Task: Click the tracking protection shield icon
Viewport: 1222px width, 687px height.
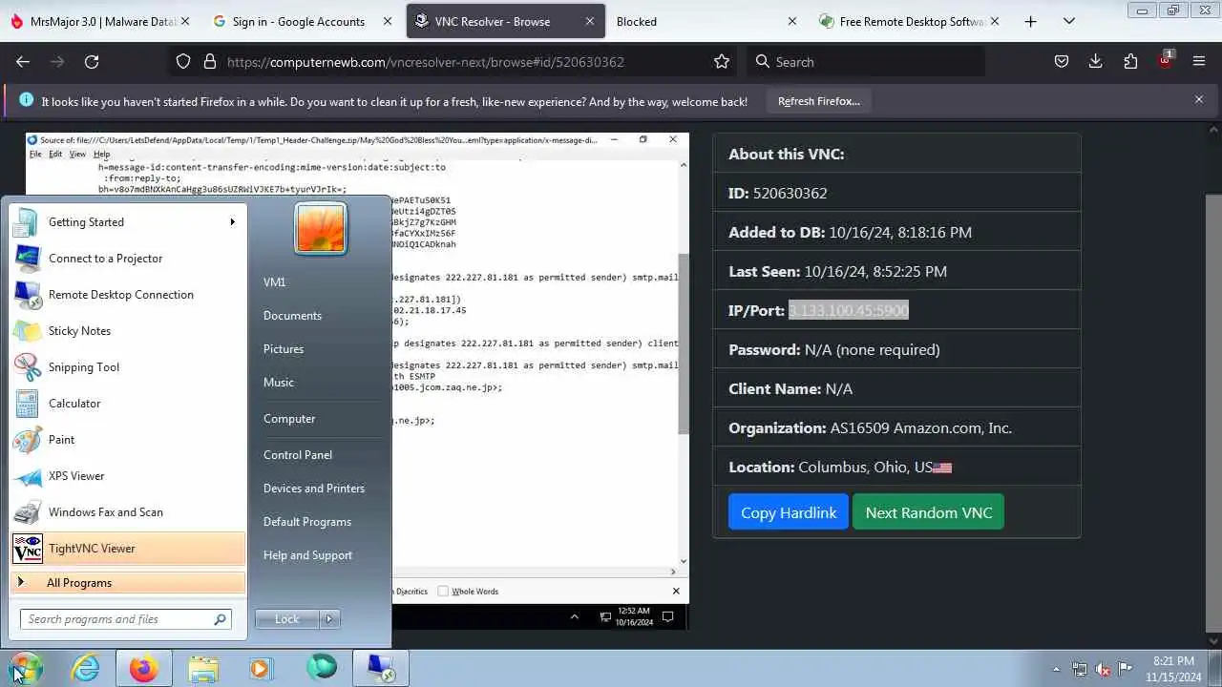Action: [x=184, y=61]
